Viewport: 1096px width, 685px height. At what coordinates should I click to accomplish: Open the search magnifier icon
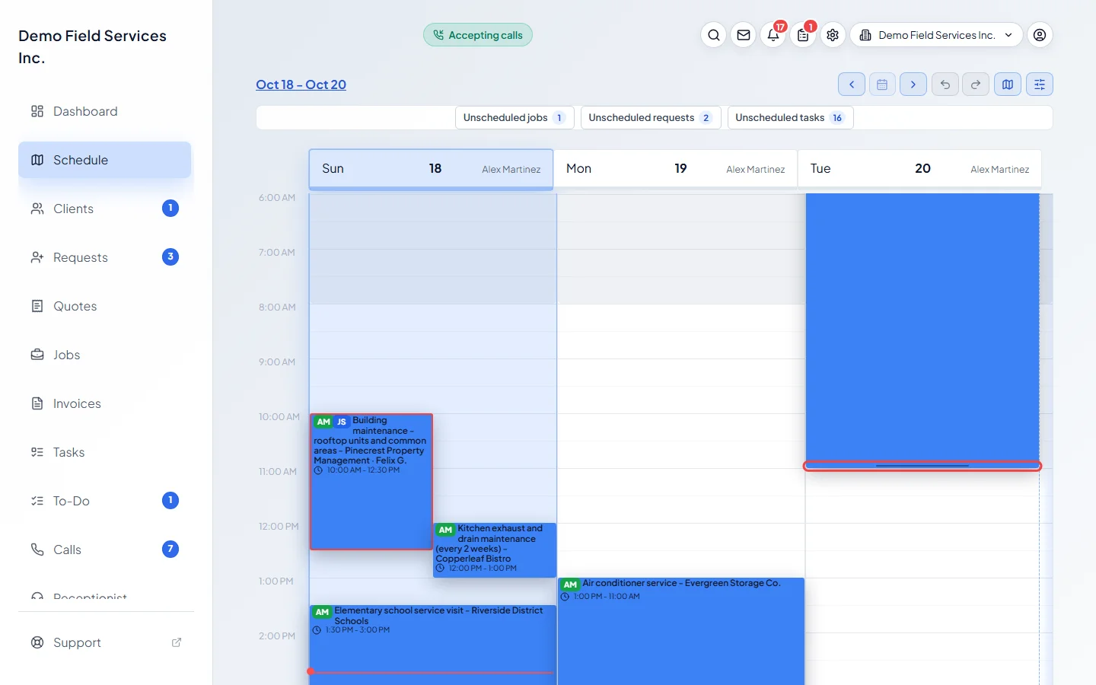coord(713,35)
